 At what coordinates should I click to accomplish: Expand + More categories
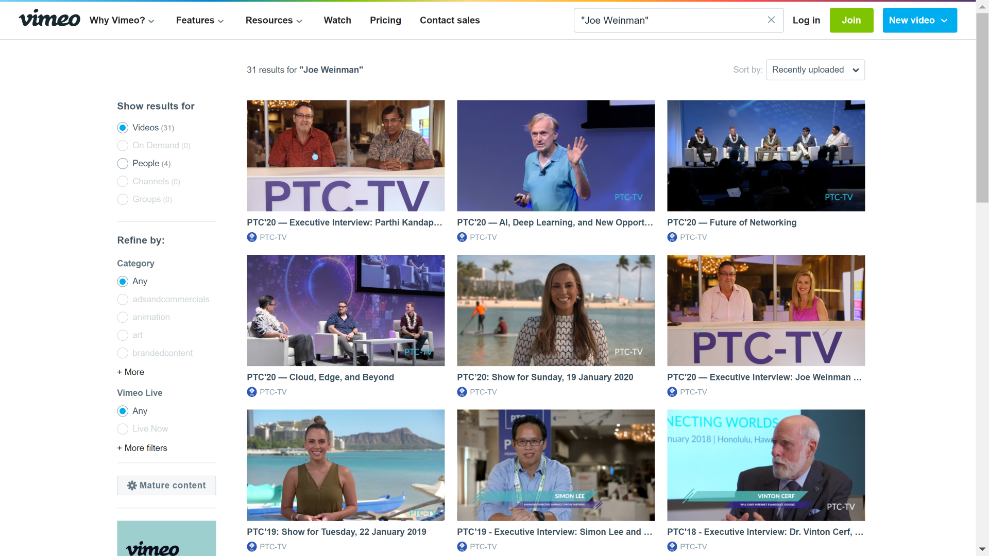click(x=131, y=372)
